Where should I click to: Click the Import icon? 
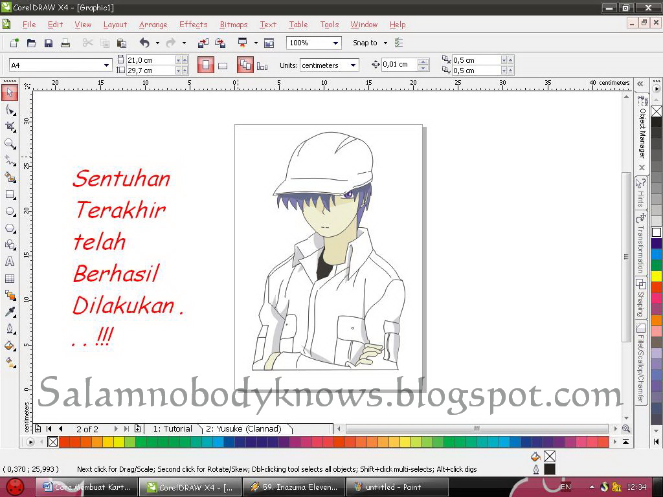pos(203,43)
